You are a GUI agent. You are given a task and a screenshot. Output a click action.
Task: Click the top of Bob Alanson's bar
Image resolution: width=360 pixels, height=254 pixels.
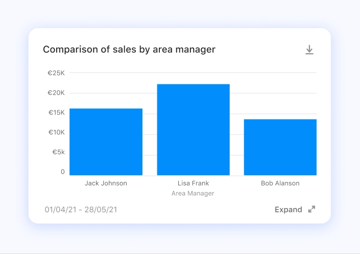coord(280,120)
